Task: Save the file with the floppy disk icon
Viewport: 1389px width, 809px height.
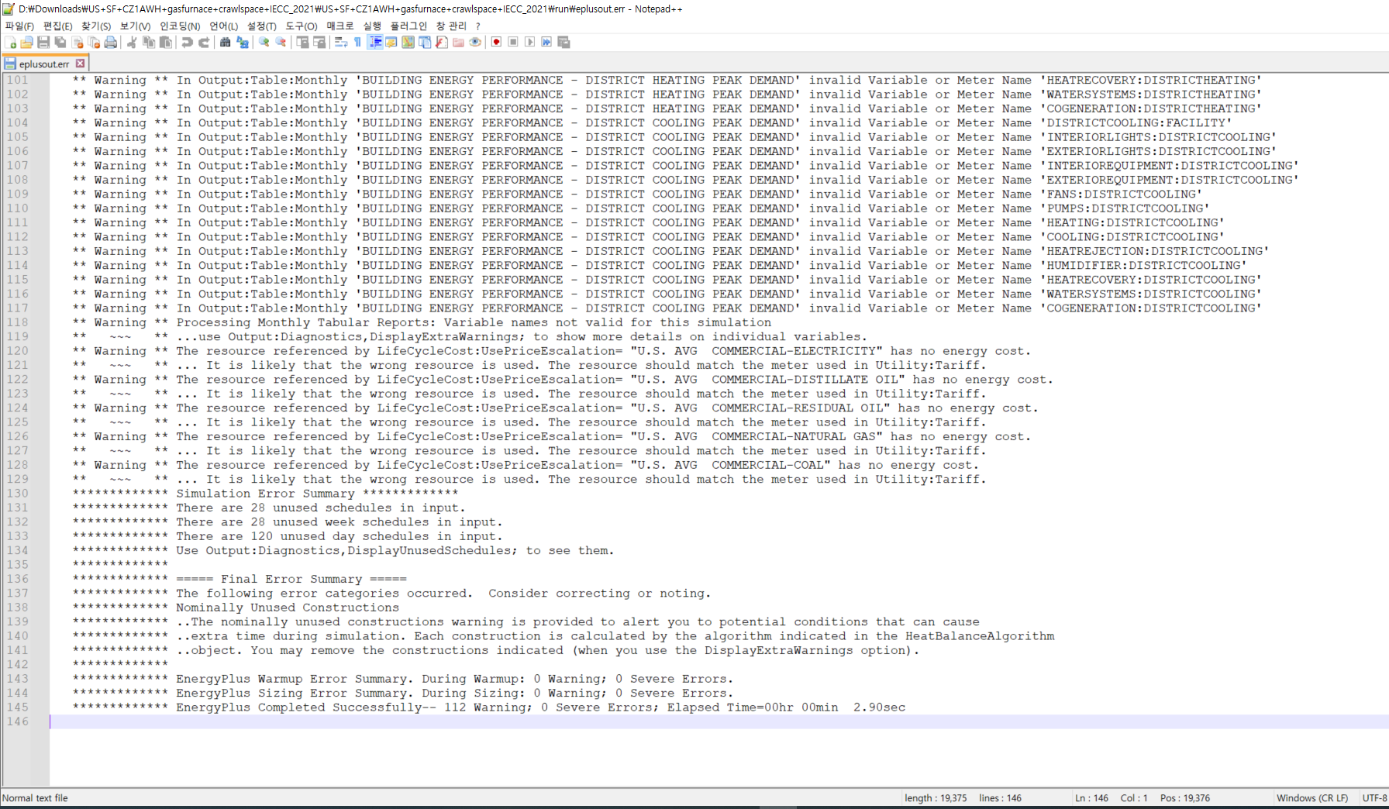Action: coord(43,42)
